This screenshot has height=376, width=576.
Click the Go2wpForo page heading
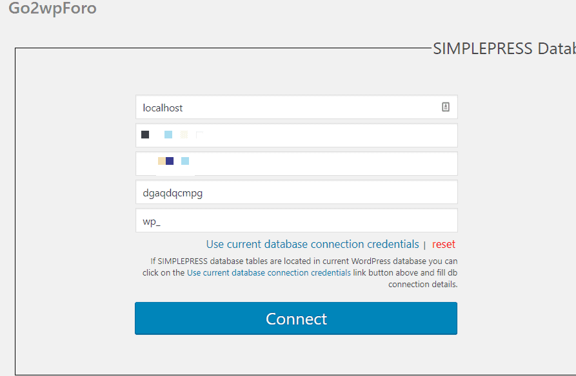coord(52,8)
